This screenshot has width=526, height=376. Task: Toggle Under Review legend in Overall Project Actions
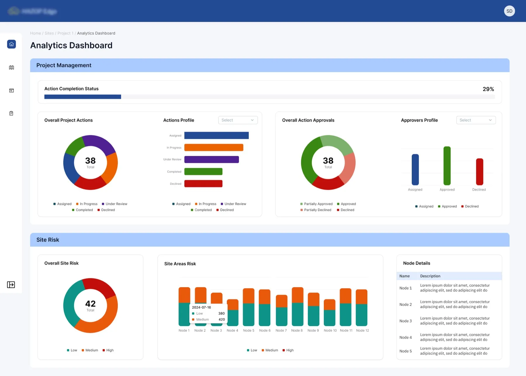tap(115, 204)
